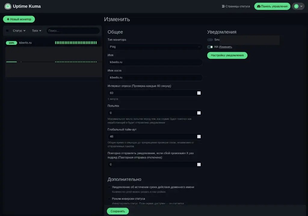The width and height of the screenshot is (308, 216).
Task: Click Новый монитор button
Action: (19, 19)
